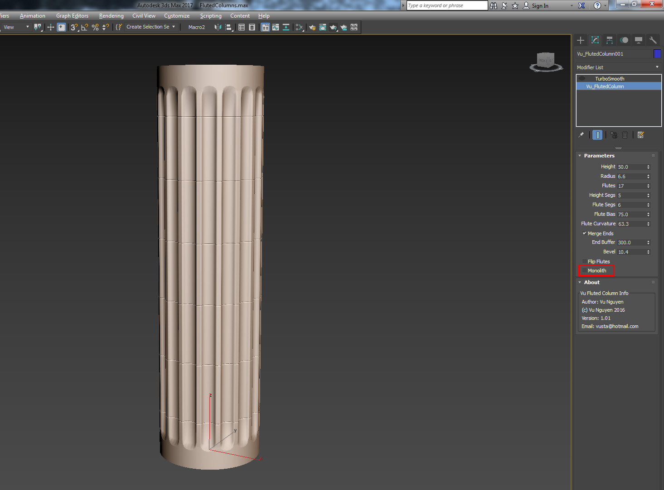Select the Utilities panel wrench icon
Viewport: 664px width, 490px height.
coord(653,40)
